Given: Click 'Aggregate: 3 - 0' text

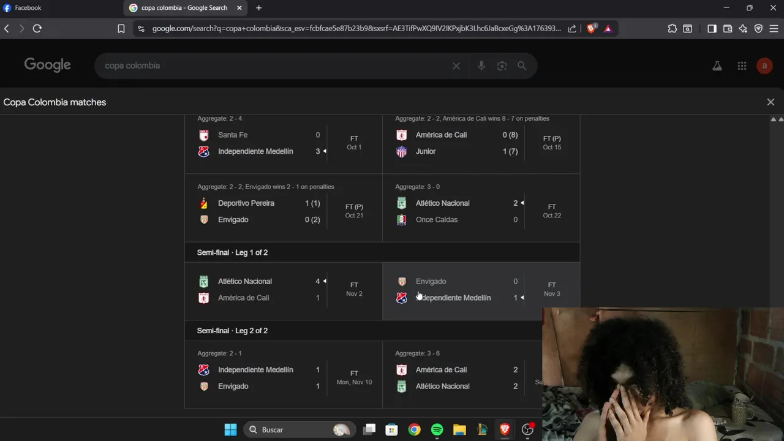Looking at the screenshot, I should click(417, 187).
